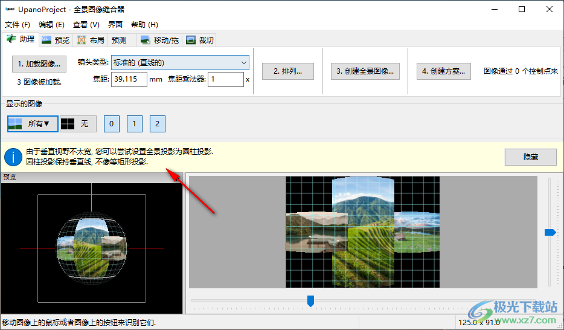Image resolution: width=564 pixels, height=330 pixels.
Task: Open the 帮助 (H) menu
Action: pyautogui.click(x=144, y=24)
